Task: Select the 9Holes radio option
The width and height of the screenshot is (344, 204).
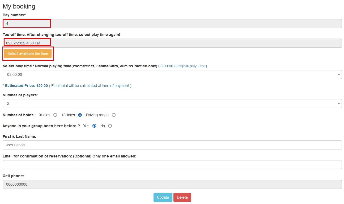Action: tap(55, 115)
